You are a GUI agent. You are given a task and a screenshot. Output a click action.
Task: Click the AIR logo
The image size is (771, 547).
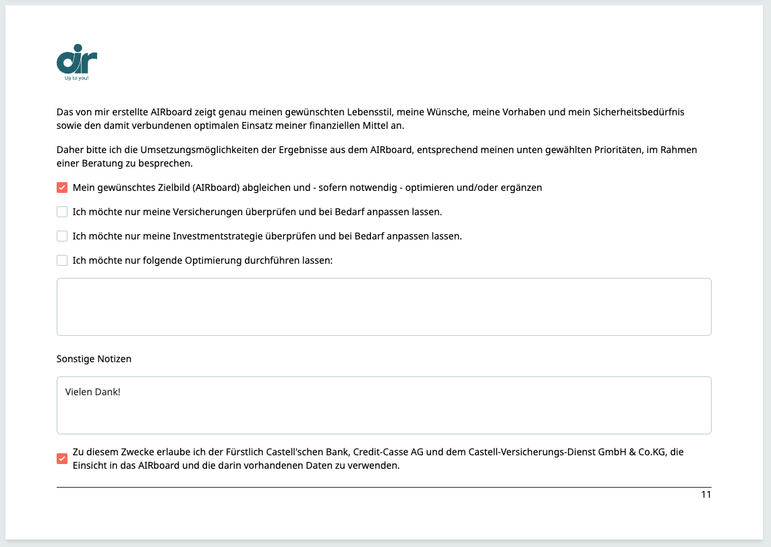76,59
